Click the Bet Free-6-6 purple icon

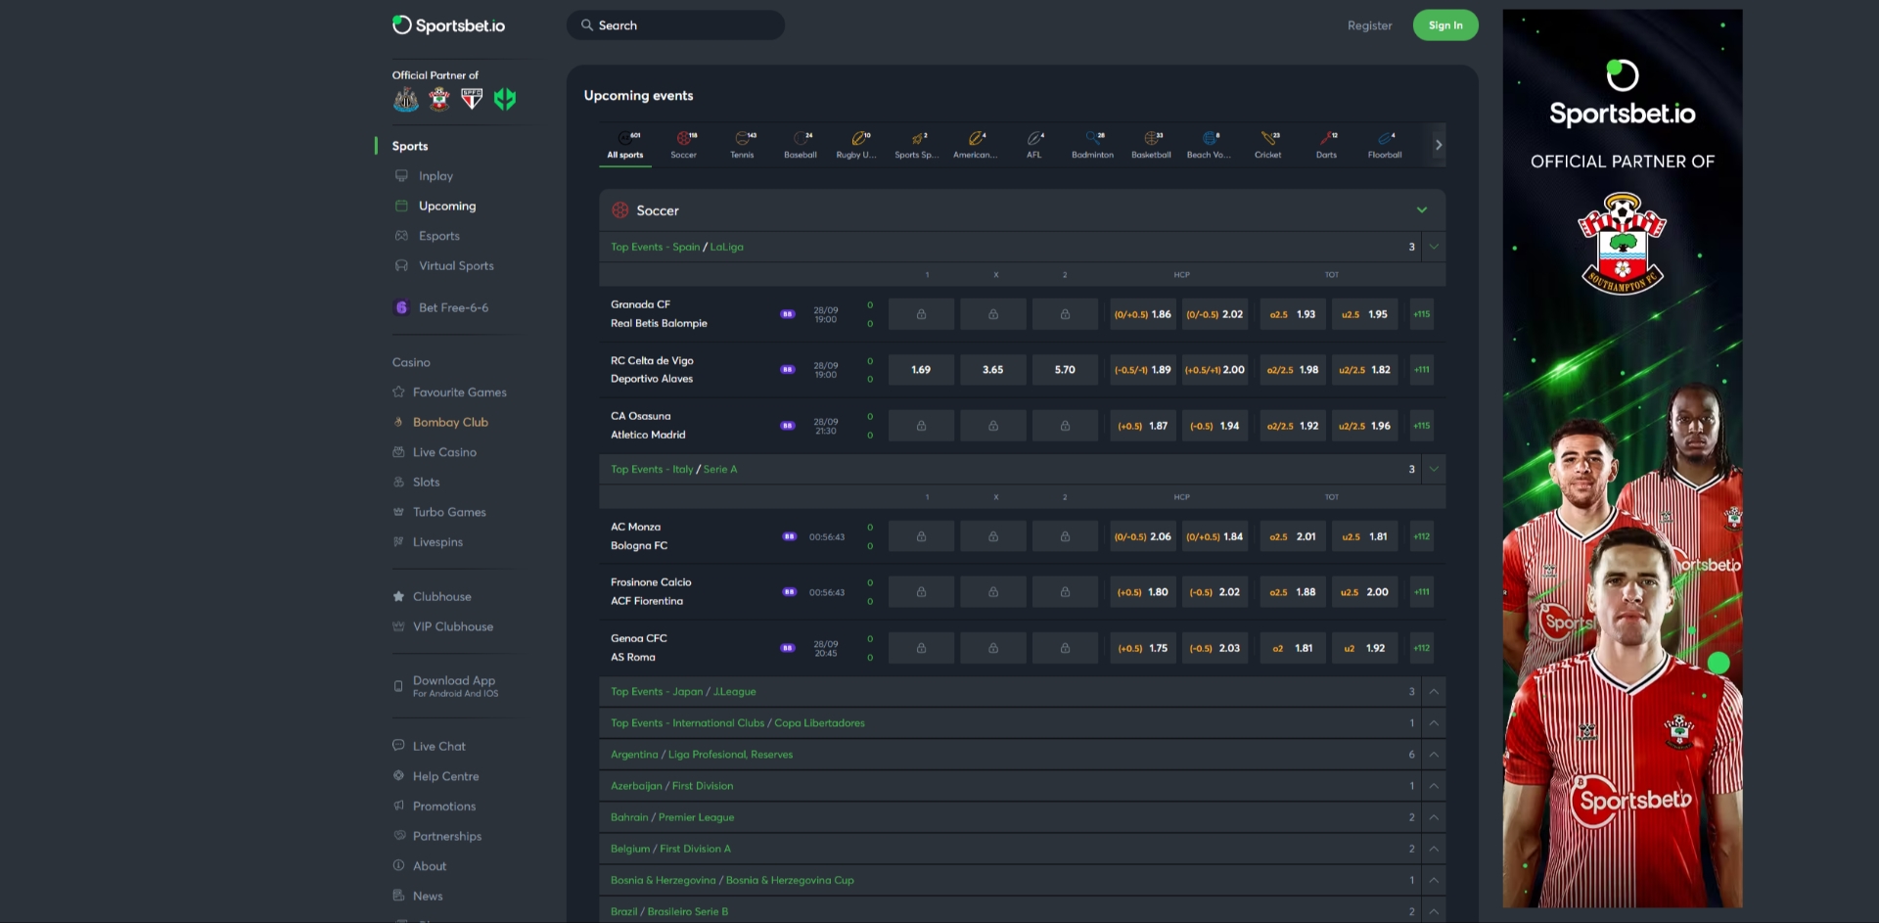401,307
